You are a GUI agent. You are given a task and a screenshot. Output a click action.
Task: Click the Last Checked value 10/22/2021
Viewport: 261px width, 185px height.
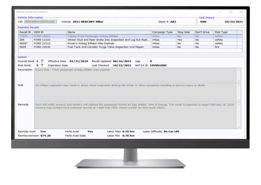(x=122, y=65)
